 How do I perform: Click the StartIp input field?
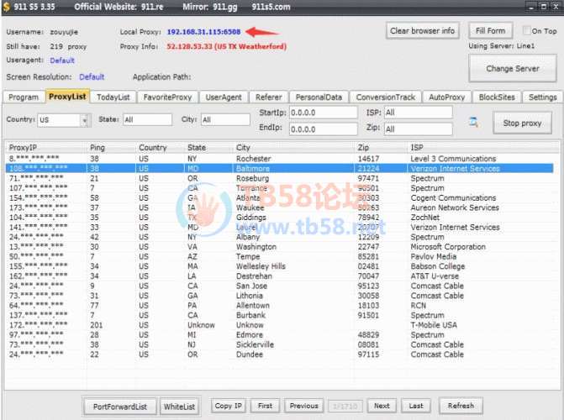click(324, 113)
